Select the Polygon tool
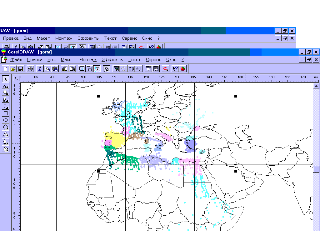The height and width of the screenshot is (231, 320). pos(6,127)
